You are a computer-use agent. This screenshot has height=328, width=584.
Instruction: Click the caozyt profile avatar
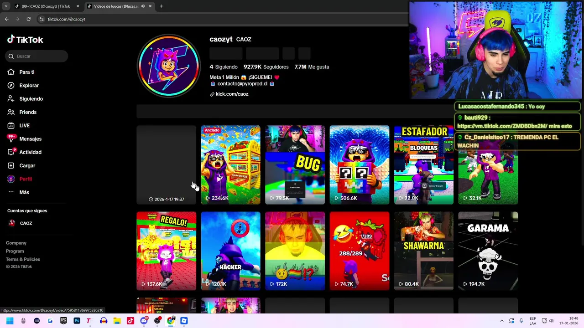(169, 66)
